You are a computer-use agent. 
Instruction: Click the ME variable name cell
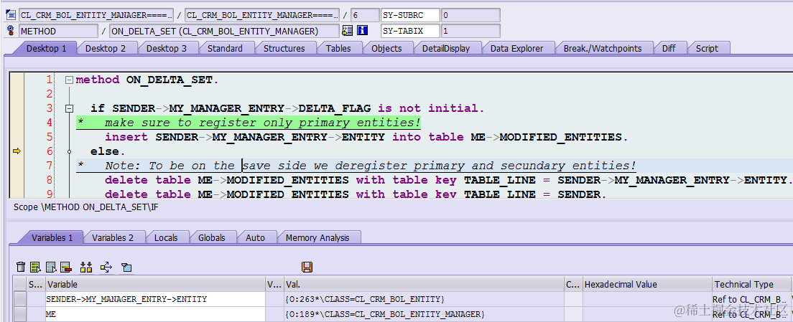tap(155, 314)
